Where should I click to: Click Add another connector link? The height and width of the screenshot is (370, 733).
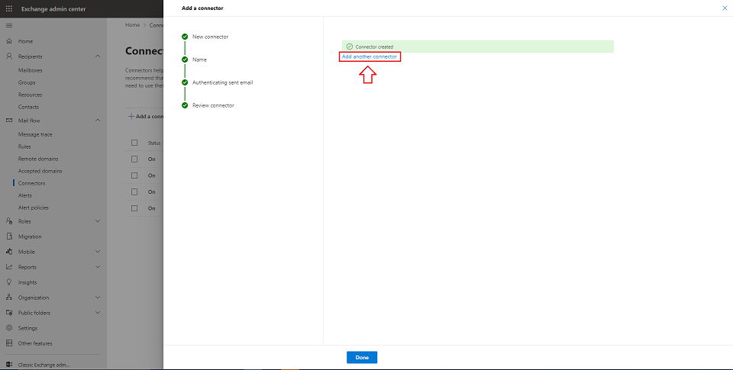(x=370, y=57)
